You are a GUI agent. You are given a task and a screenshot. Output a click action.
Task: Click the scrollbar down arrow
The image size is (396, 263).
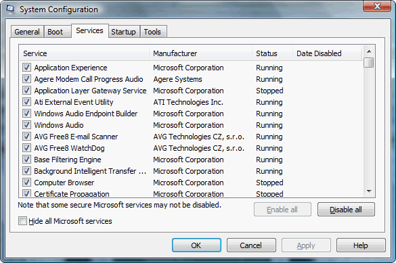369,191
